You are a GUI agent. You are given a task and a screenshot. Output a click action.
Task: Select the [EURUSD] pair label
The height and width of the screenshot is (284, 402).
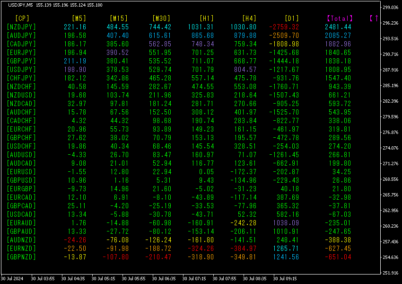point(21,172)
